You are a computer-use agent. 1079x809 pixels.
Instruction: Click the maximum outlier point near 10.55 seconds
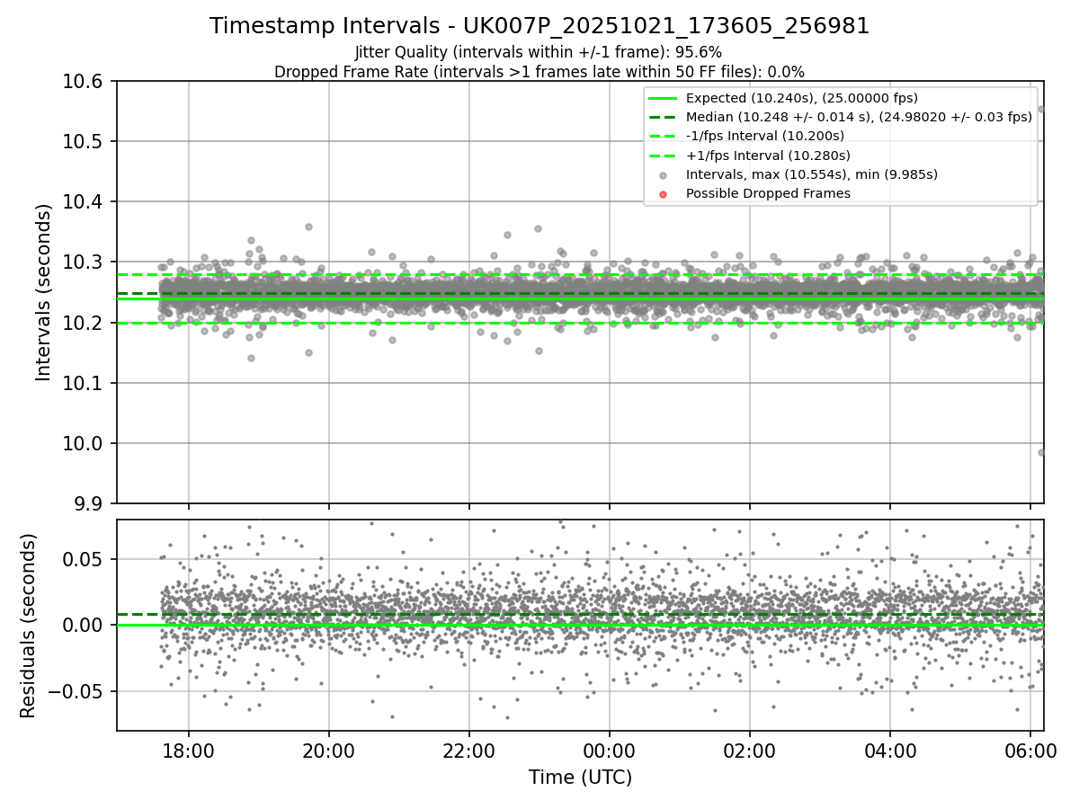1041,109
